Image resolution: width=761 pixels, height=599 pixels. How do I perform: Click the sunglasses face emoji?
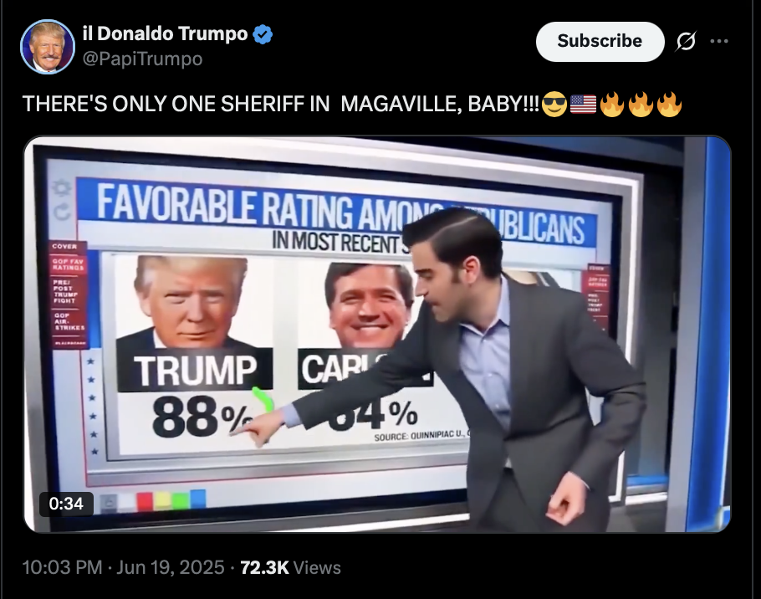tap(554, 104)
